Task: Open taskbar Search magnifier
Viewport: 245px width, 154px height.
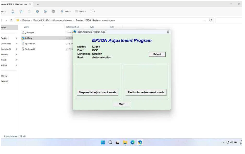Action: point(110,142)
